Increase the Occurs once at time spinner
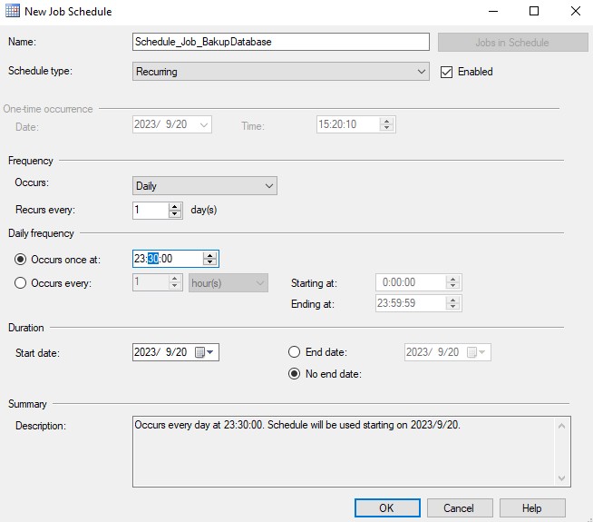 click(209, 255)
